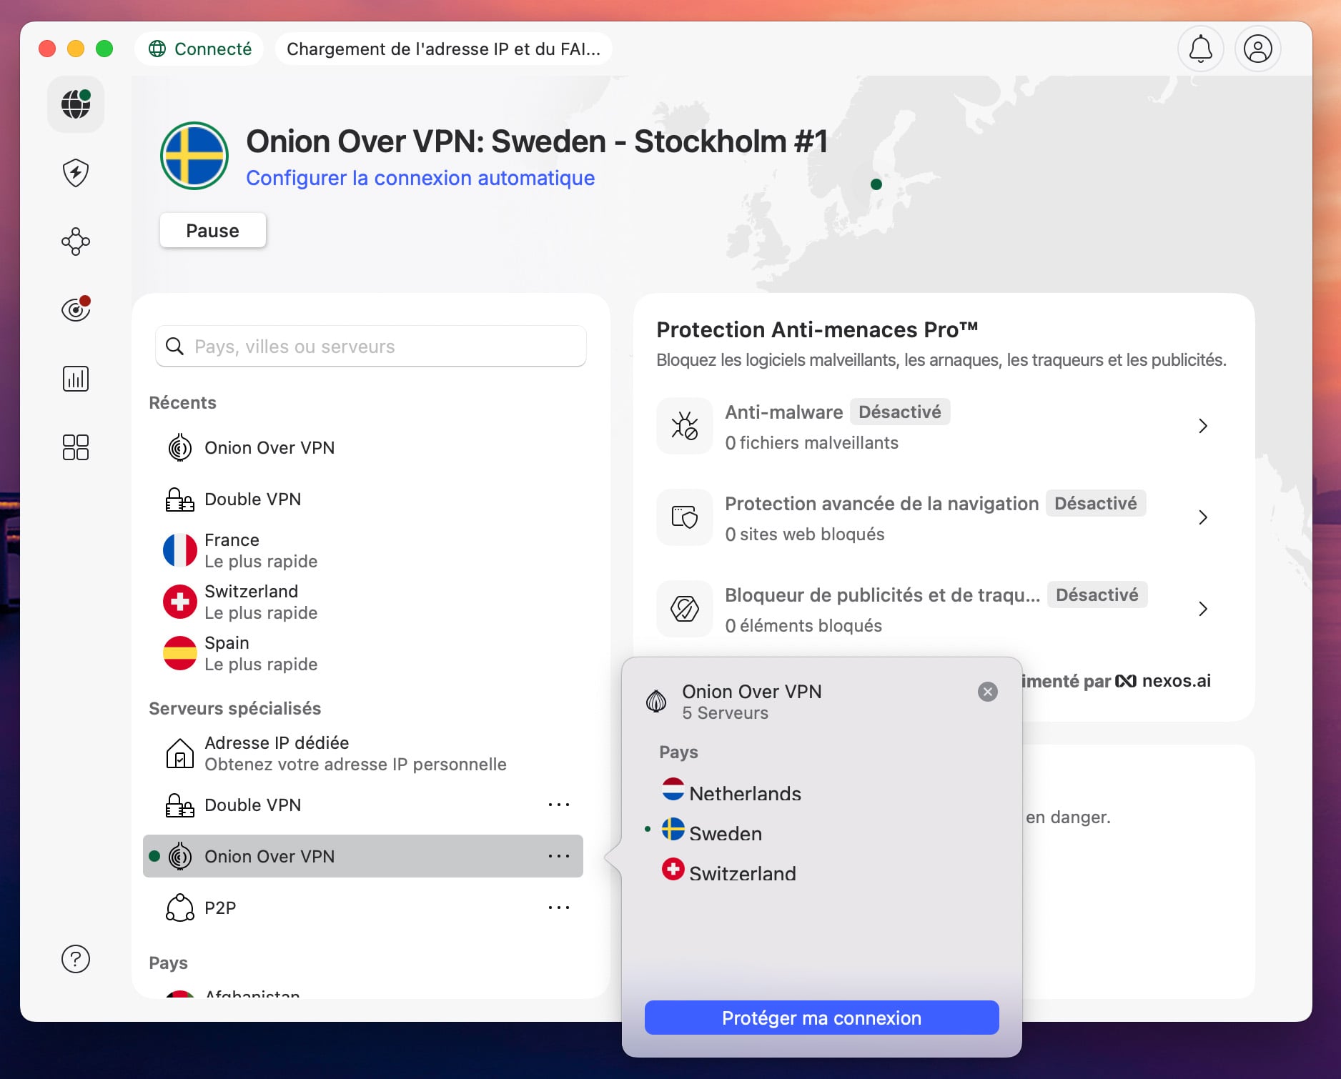This screenshot has height=1079, width=1341.
Task: Open more options for specialized Double VPN
Action: click(559, 805)
